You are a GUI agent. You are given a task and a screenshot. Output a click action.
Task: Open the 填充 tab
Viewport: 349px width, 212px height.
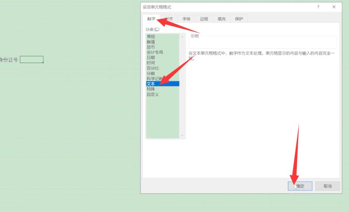tap(221, 19)
